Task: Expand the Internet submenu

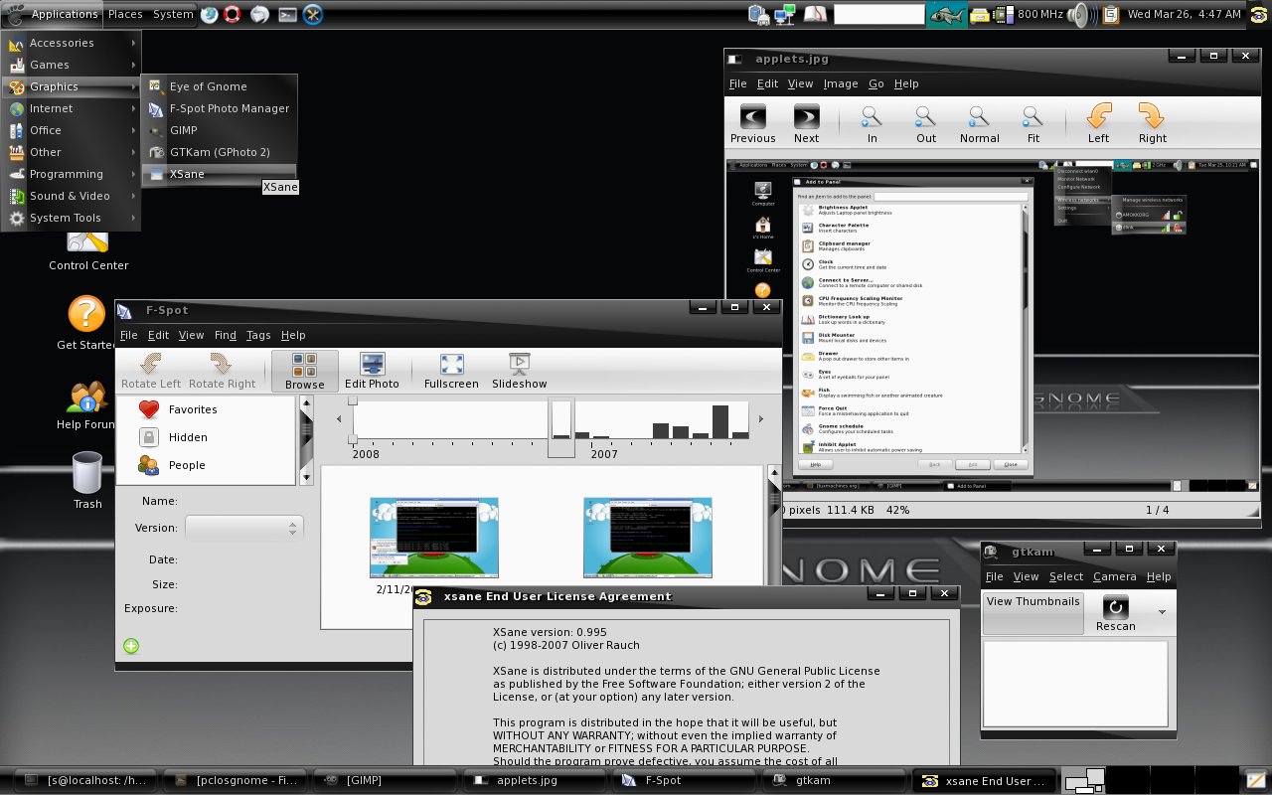Action: 72,108
